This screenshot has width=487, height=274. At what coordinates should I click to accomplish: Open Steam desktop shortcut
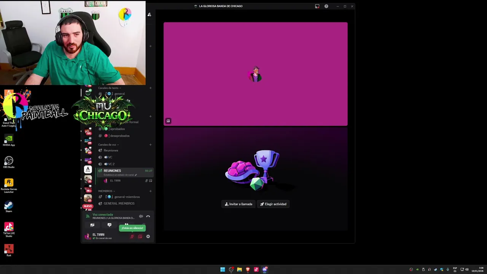pos(9,207)
